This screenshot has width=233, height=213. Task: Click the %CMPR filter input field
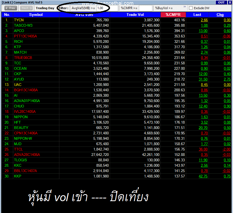[x=145, y=8]
